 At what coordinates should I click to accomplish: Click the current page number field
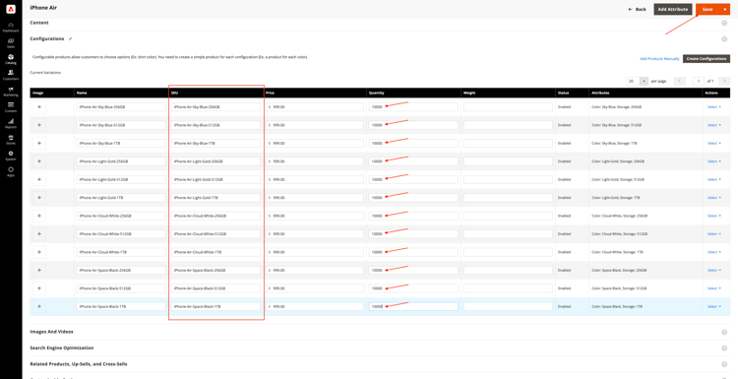coord(698,81)
